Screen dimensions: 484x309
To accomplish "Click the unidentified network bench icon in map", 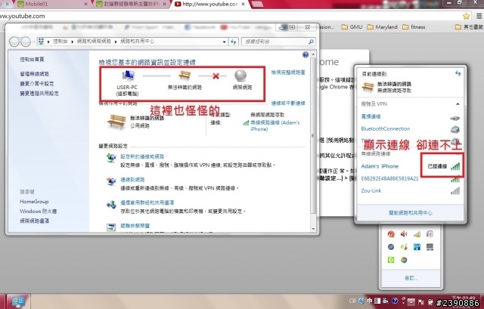I will click(185, 75).
